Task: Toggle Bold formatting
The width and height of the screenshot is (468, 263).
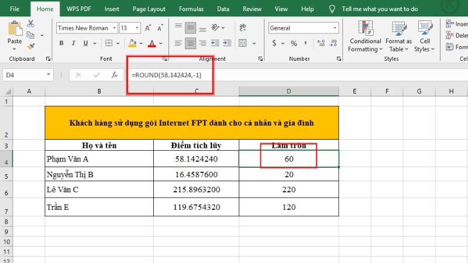Action: pos(61,43)
